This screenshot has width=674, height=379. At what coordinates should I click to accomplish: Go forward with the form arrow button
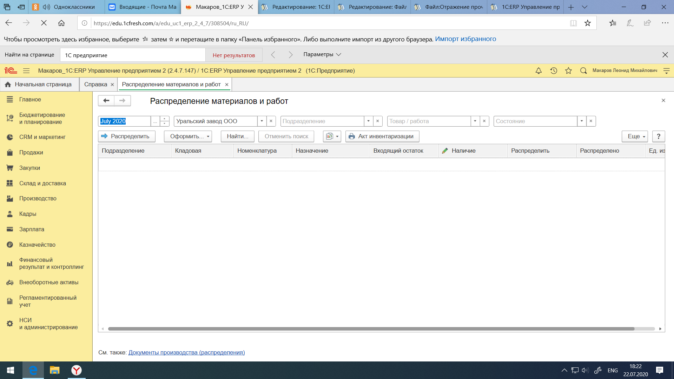[122, 101]
